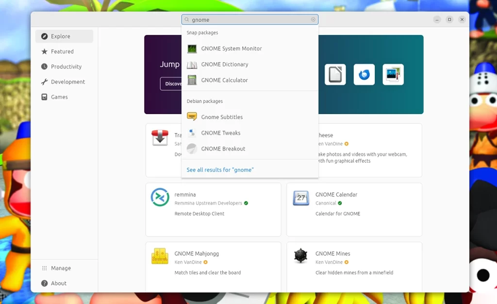Viewport: 497px width, 304px height.
Task: Click the search field containing gnome
Action: 250,19
